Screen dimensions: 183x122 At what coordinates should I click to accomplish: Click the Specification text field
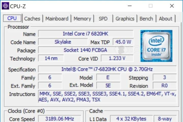pyautogui.click(x=107, y=69)
